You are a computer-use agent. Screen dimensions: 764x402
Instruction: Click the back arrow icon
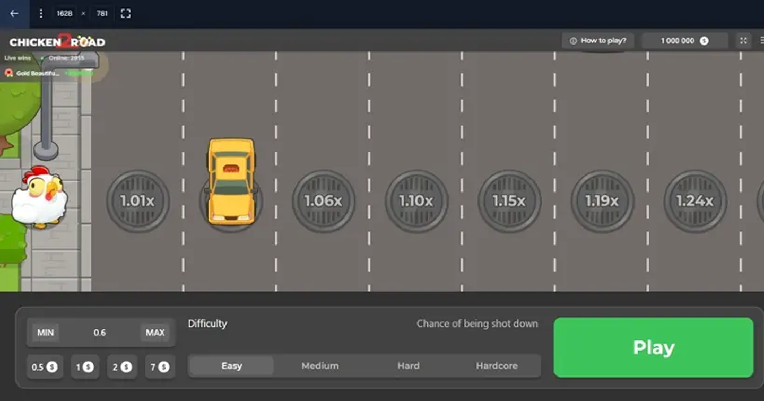(14, 13)
